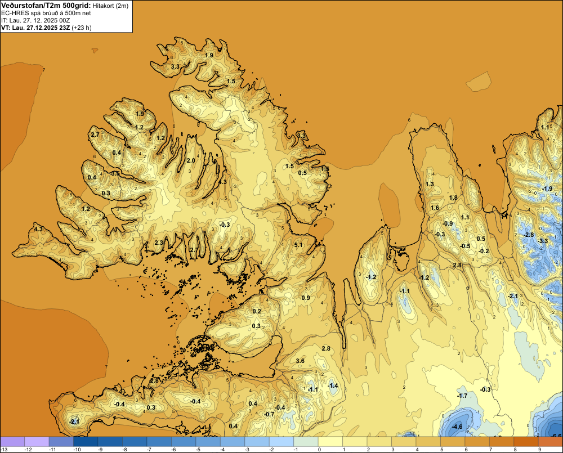Viewport: 563px width, 453px height.
Task: Click the 'EC-HRES spá brúuð á 500m net' line
Action: click(46, 13)
